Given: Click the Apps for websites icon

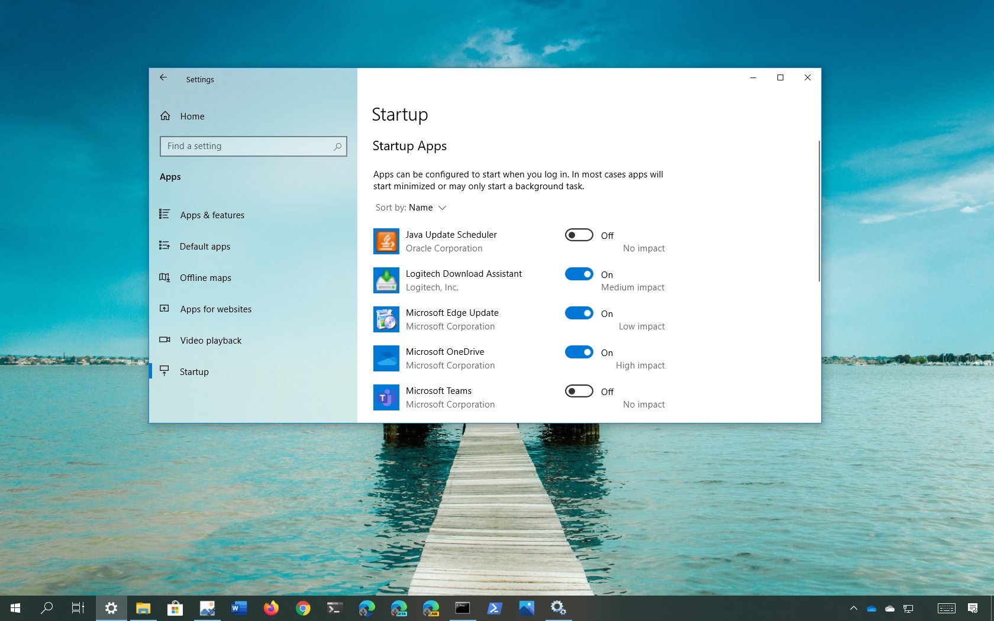Looking at the screenshot, I should tap(164, 308).
